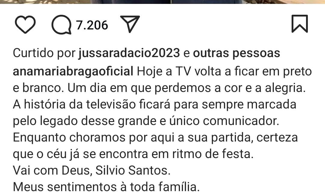View the 7.206 comments count
The width and height of the screenshot is (325, 192).
(x=92, y=25)
